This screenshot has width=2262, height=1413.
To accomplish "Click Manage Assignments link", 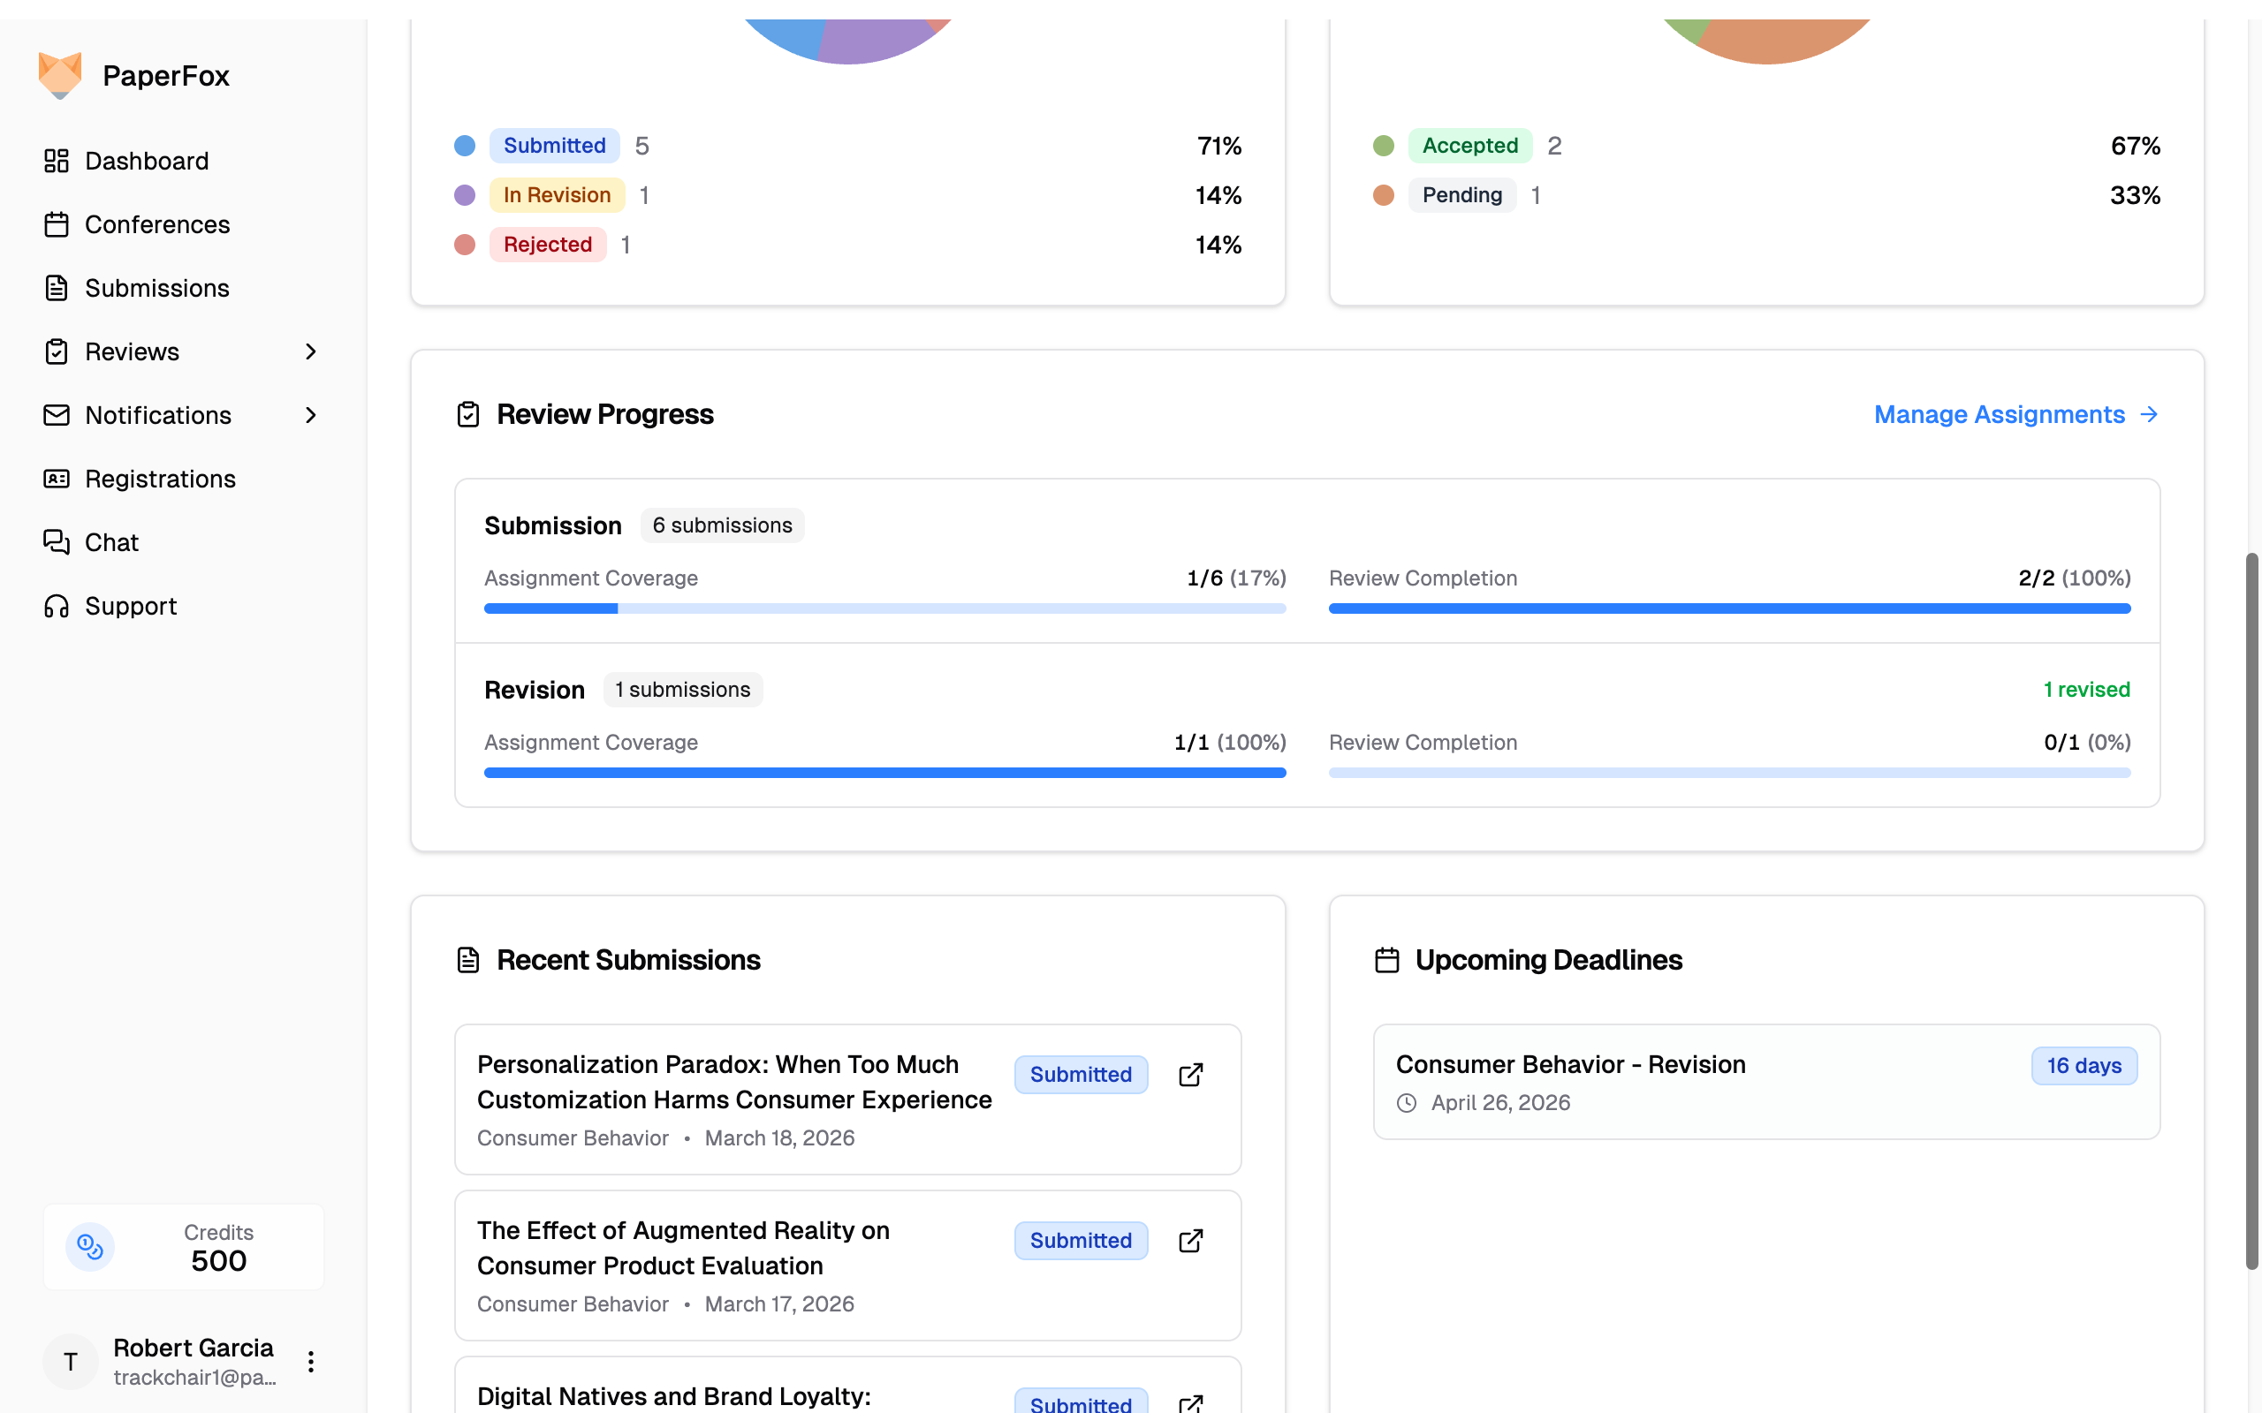I will pos(2015,414).
